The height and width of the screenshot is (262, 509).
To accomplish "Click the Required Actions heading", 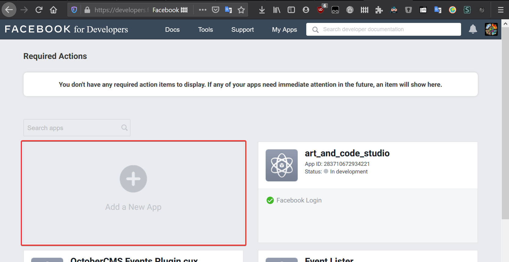I will (x=55, y=56).
